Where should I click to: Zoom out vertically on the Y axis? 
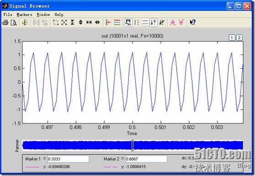point(81,22)
